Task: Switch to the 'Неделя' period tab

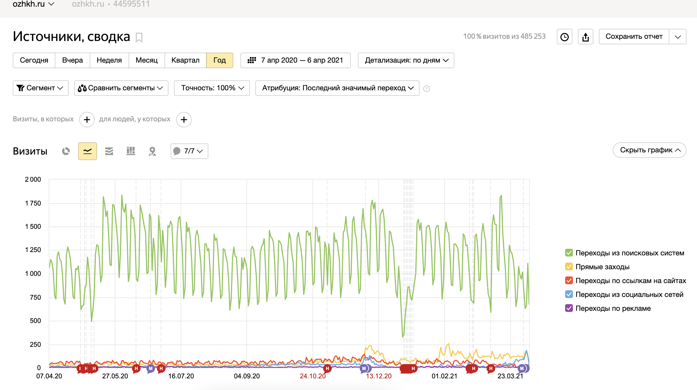Action: [109, 60]
